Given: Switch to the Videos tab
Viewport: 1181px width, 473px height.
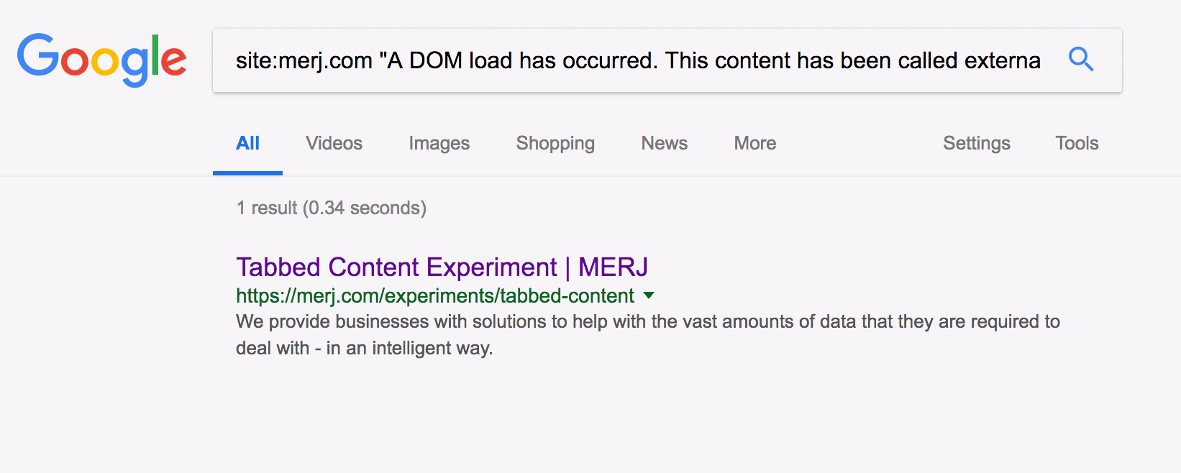Looking at the screenshot, I should pos(334,143).
